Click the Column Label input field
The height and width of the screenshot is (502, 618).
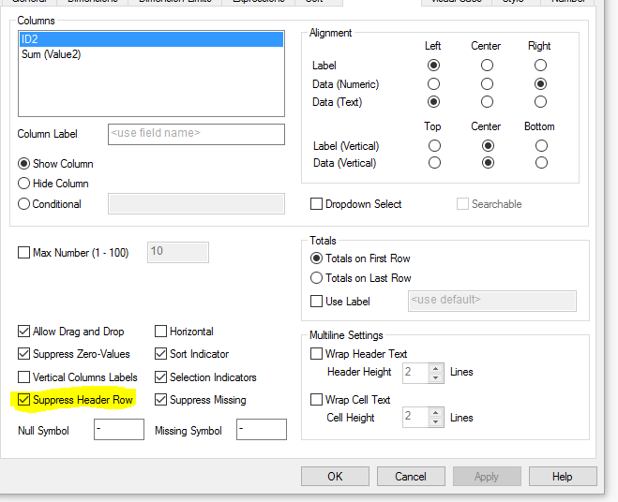click(196, 133)
